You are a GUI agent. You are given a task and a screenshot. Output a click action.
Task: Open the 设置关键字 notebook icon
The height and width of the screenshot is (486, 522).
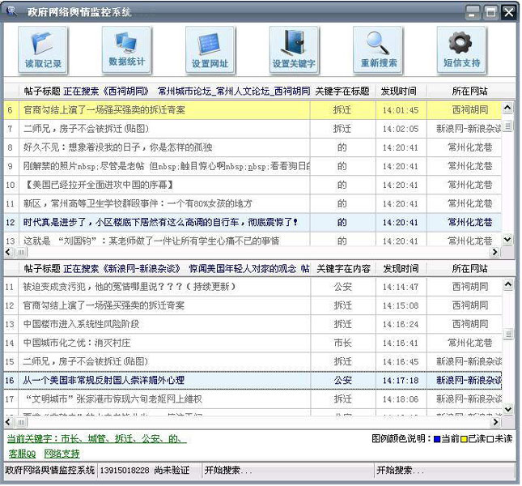click(x=294, y=50)
